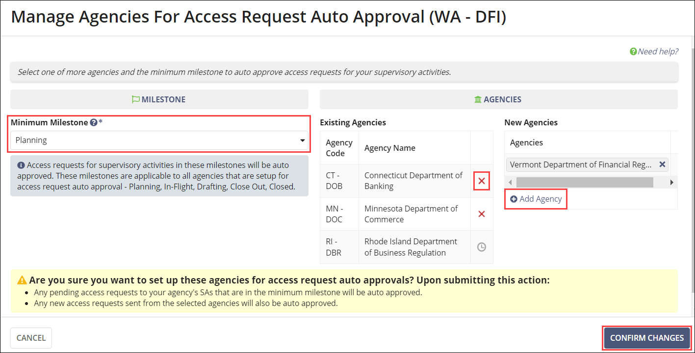
Task: Open the Need help link
Action: point(658,51)
